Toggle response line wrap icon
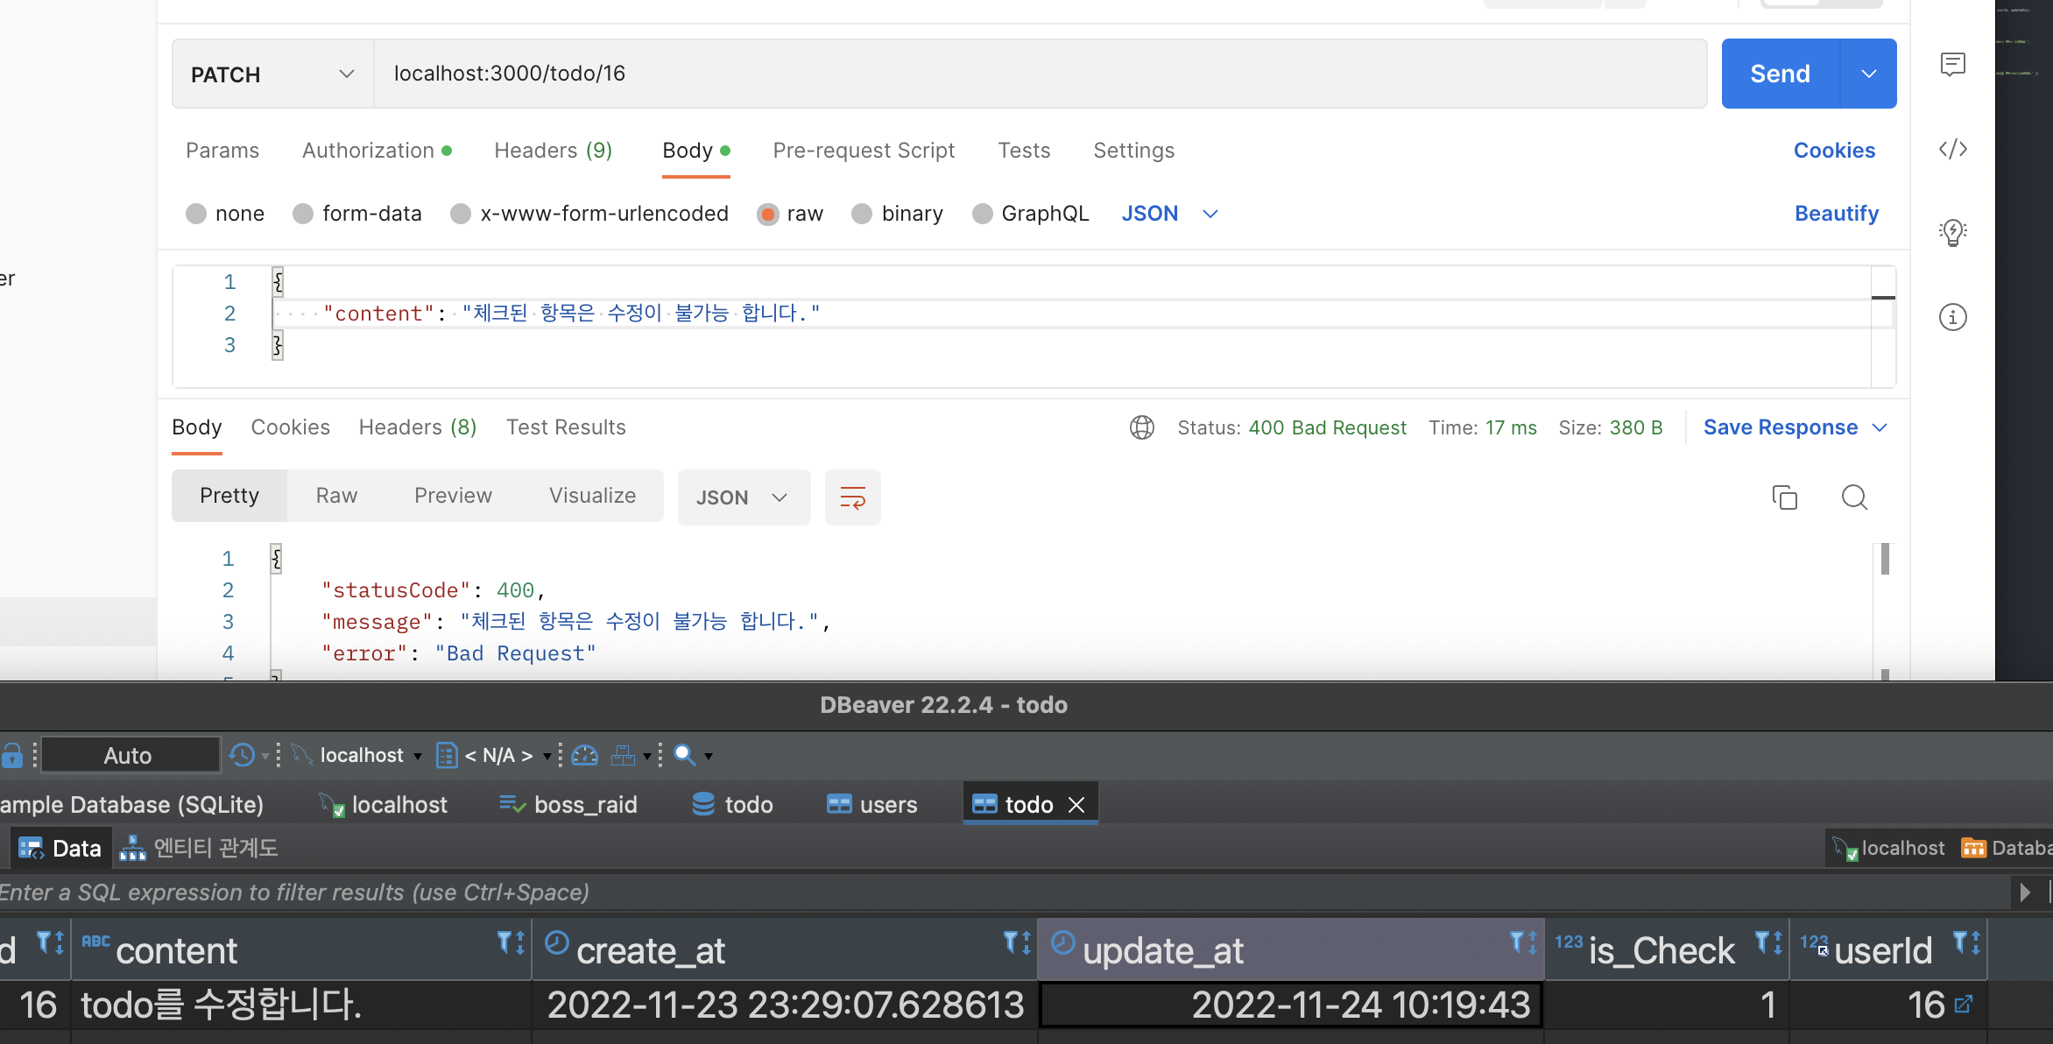Screen dimensions: 2053x1044 (852, 497)
